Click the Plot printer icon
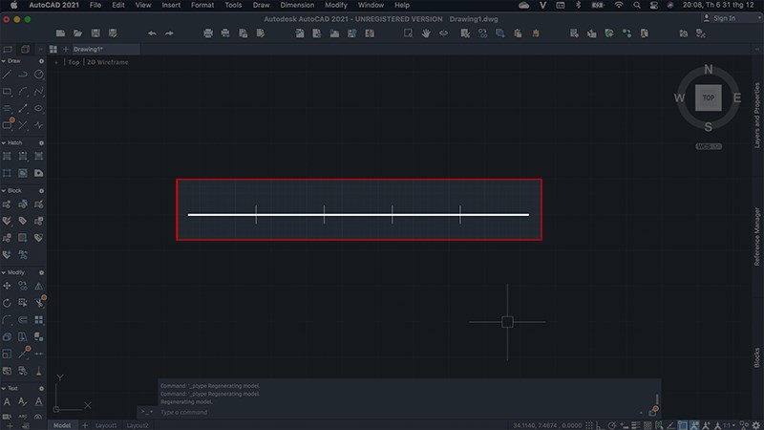The image size is (764, 430). point(209,33)
